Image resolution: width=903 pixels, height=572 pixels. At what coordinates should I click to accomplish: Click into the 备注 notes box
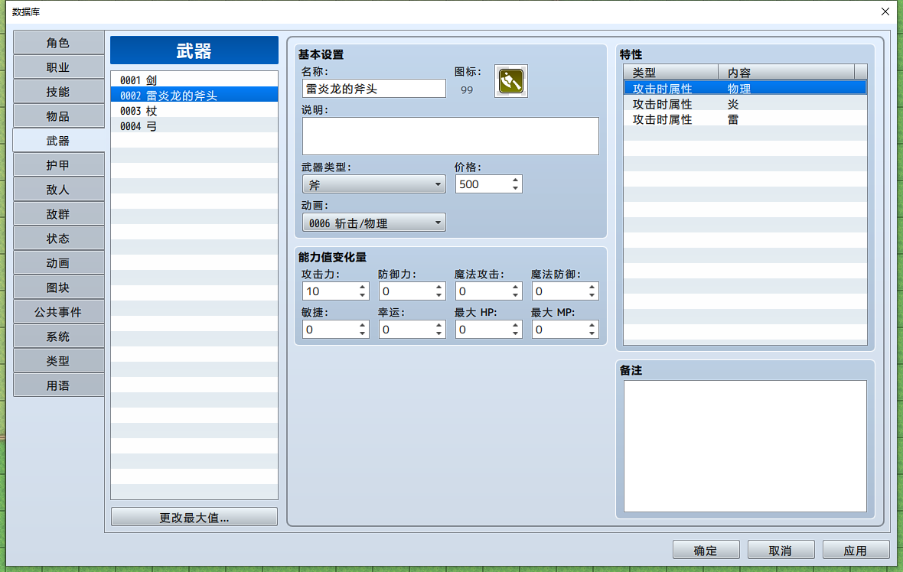745,446
